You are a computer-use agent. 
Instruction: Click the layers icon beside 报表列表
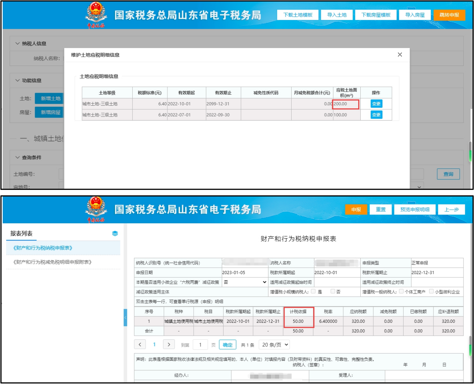[115, 233]
